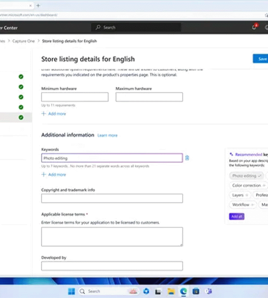Click the Maximum hardware input field

149,97
